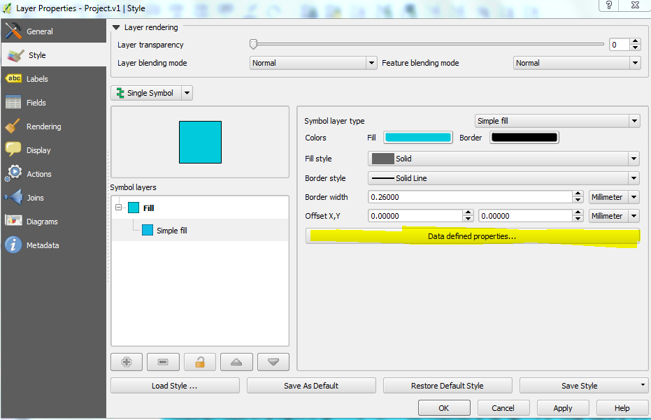Move symbol layer down
651x420 pixels.
[x=273, y=362]
